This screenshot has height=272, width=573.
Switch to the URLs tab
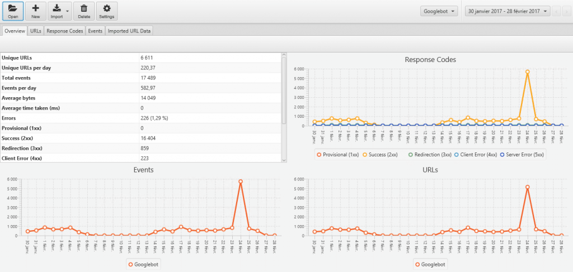(x=36, y=31)
